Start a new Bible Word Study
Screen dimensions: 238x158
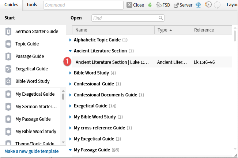point(33,81)
